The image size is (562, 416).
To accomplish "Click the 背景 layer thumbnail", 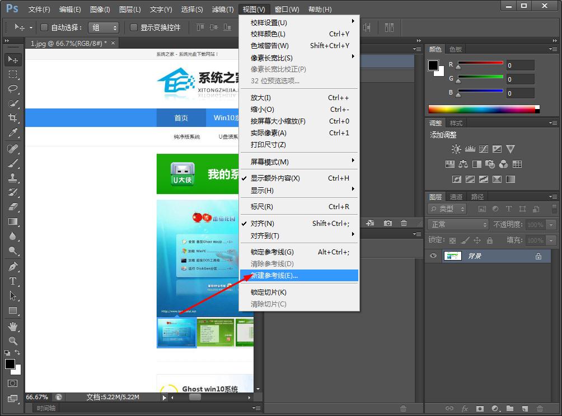I will 453,256.
